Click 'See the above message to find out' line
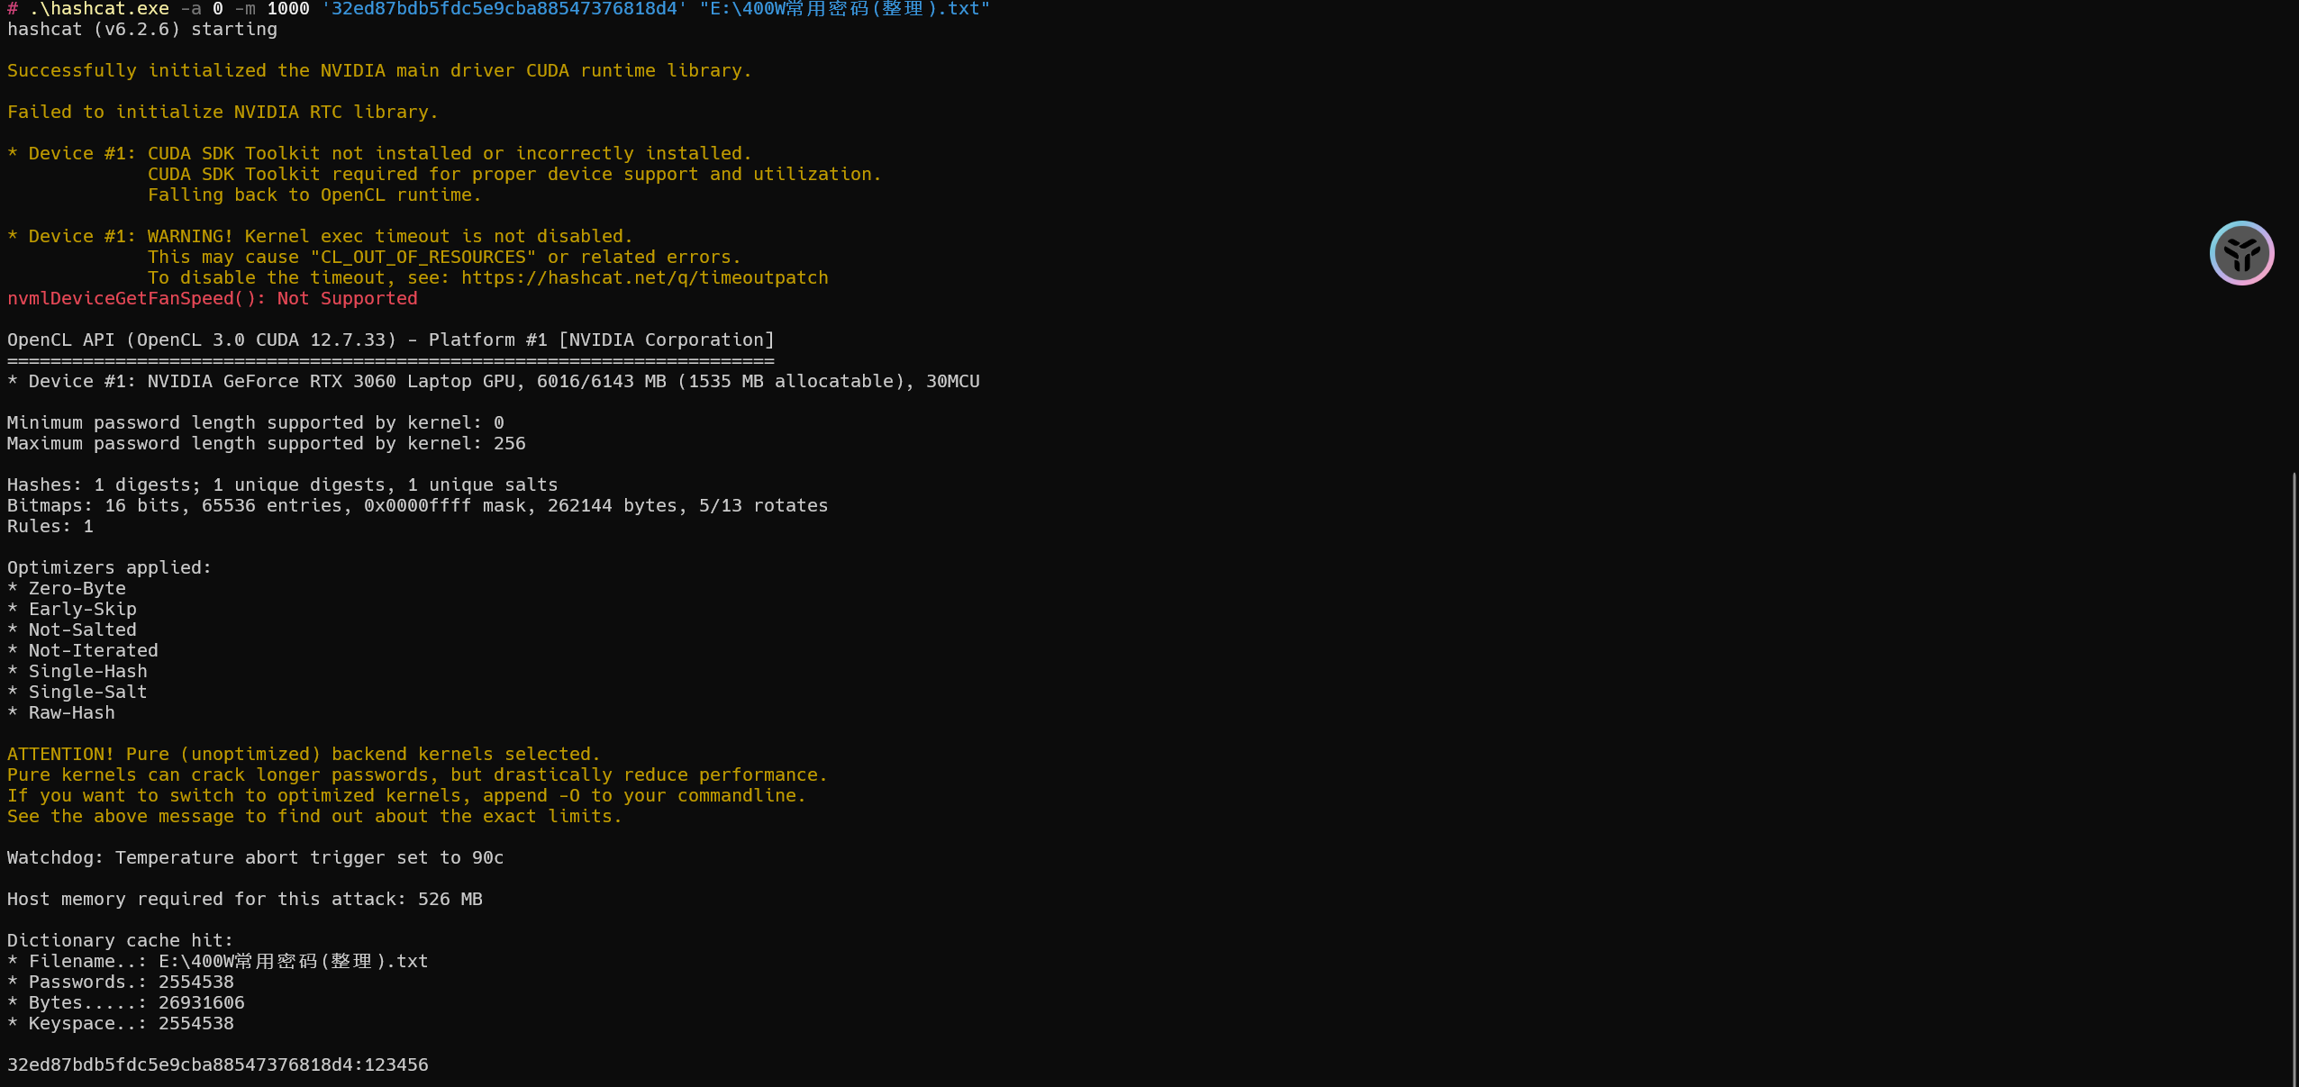 (314, 816)
